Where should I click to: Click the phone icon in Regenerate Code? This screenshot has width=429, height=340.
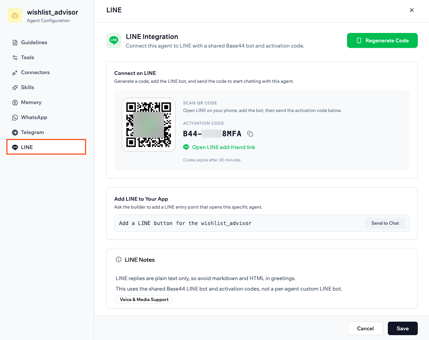pyautogui.click(x=359, y=40)
